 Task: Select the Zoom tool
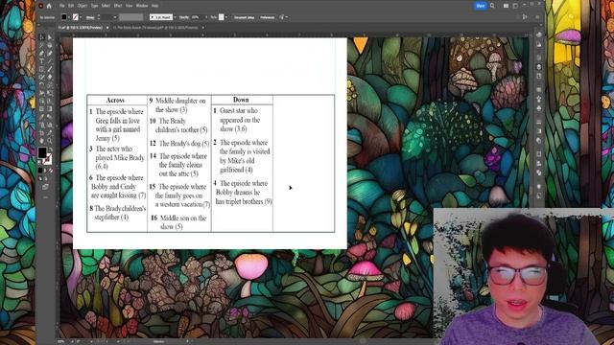click(50, 140)
